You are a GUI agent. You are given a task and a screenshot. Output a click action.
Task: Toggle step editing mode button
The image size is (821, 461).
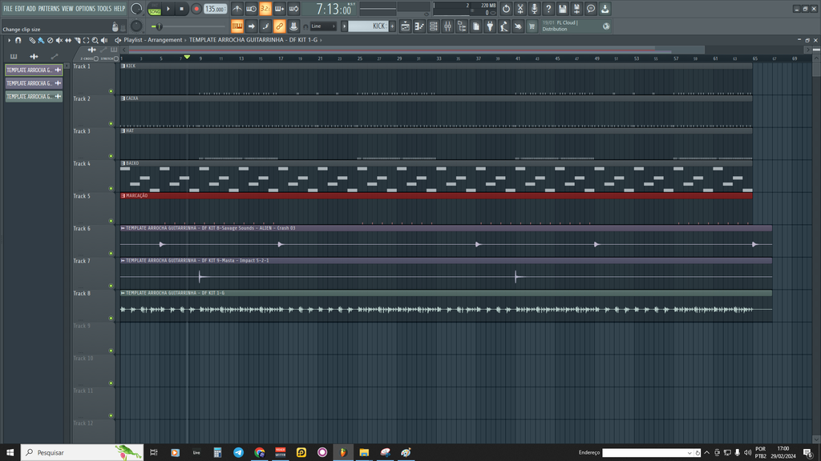[265, 26]
